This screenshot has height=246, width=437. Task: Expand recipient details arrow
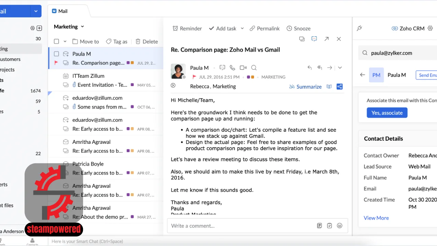pyautogui.click(x=173, y=85)
